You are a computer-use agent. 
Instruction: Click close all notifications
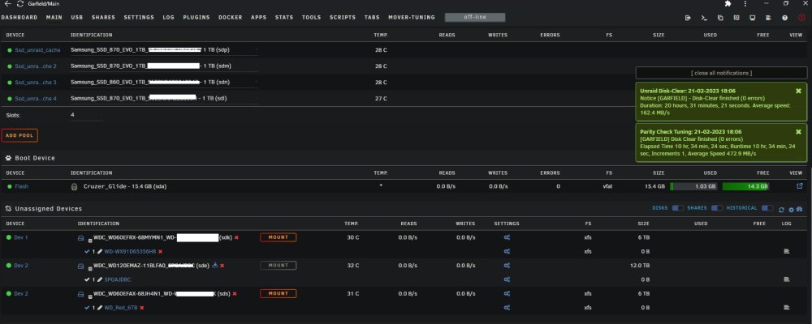(x=721, y=73)
